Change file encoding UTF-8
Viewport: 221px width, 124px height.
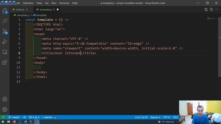(x=166, y=117)
